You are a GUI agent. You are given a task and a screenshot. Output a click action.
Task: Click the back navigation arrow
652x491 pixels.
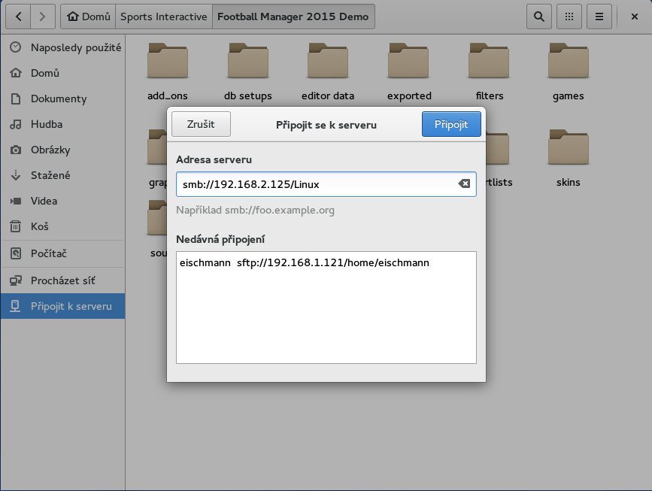coord(18,16)
